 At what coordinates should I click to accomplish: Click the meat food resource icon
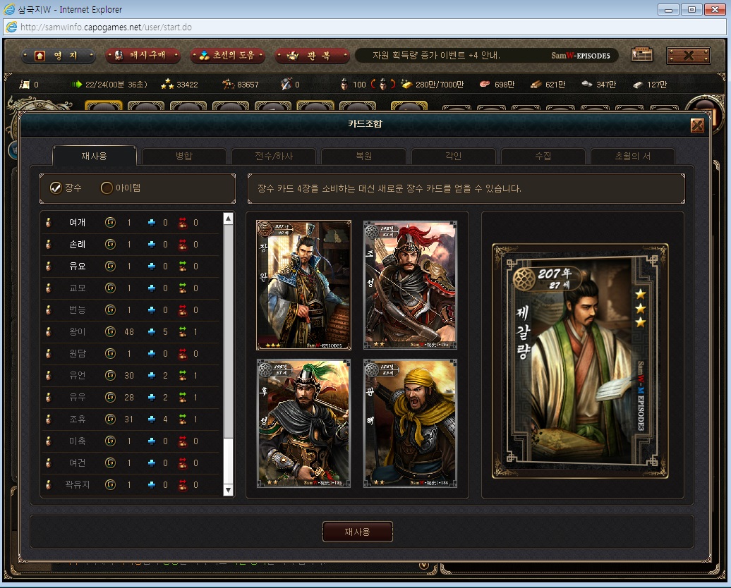pyautogui.click(x=485, y=85)
